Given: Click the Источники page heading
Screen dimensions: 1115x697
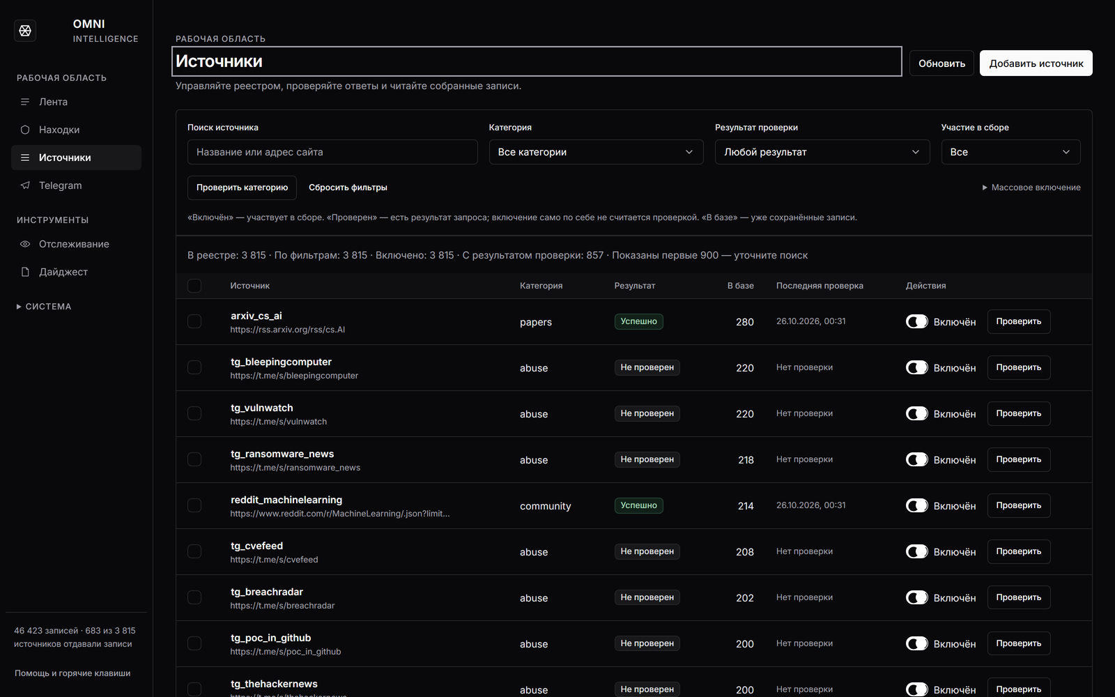Looking at the screenshot, I should (219, 61).
